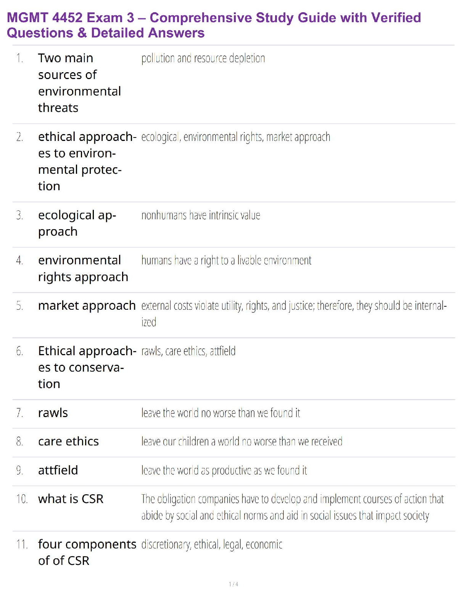Click the answer 'pollution and resource depletion'

click(x=203, y=58)
